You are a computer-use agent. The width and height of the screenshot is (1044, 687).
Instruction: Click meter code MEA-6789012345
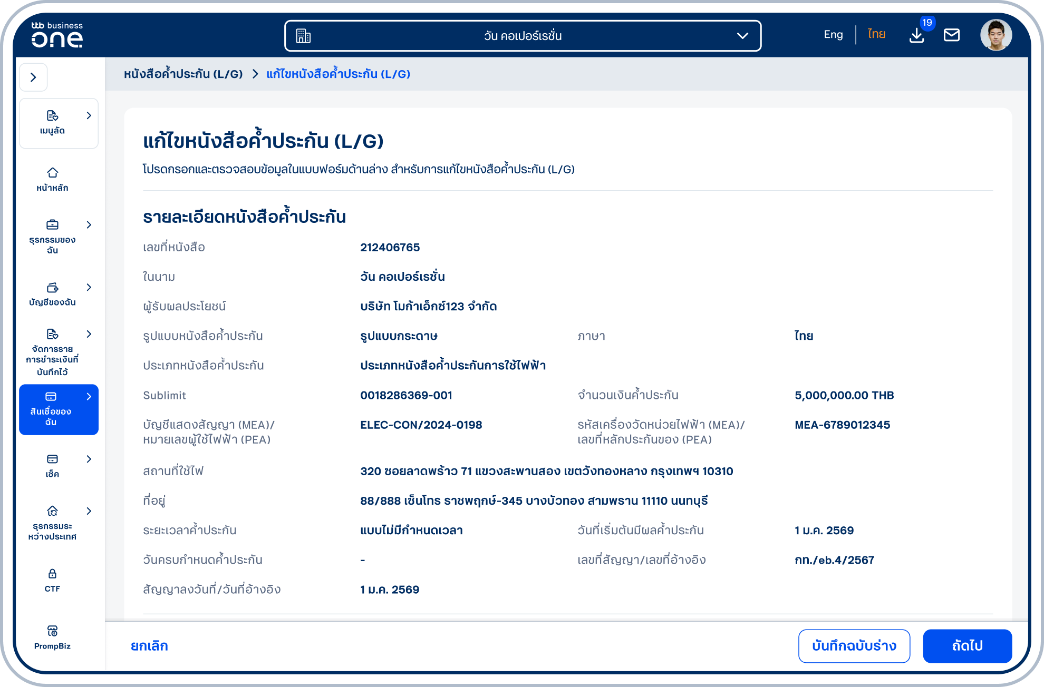(x=843, y=425)
